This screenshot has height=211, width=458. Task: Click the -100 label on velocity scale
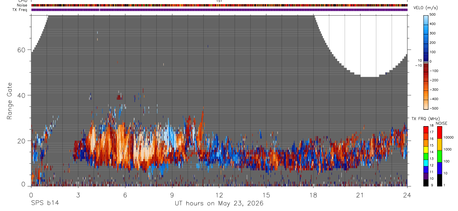click(x=435, y=71)
